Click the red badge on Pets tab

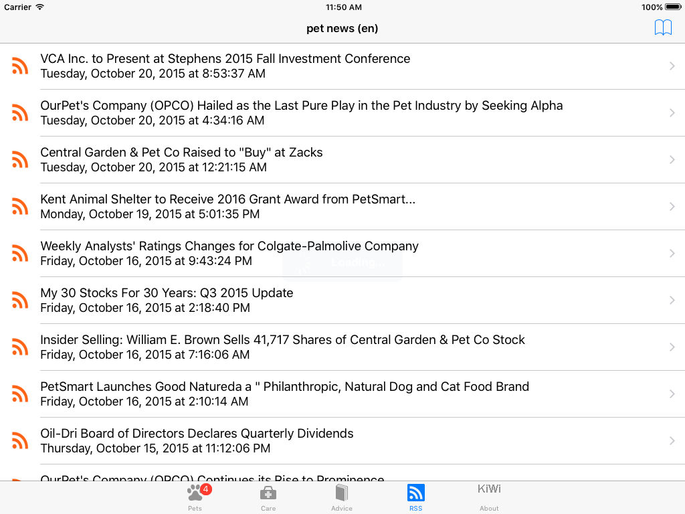tap(206, 489)
